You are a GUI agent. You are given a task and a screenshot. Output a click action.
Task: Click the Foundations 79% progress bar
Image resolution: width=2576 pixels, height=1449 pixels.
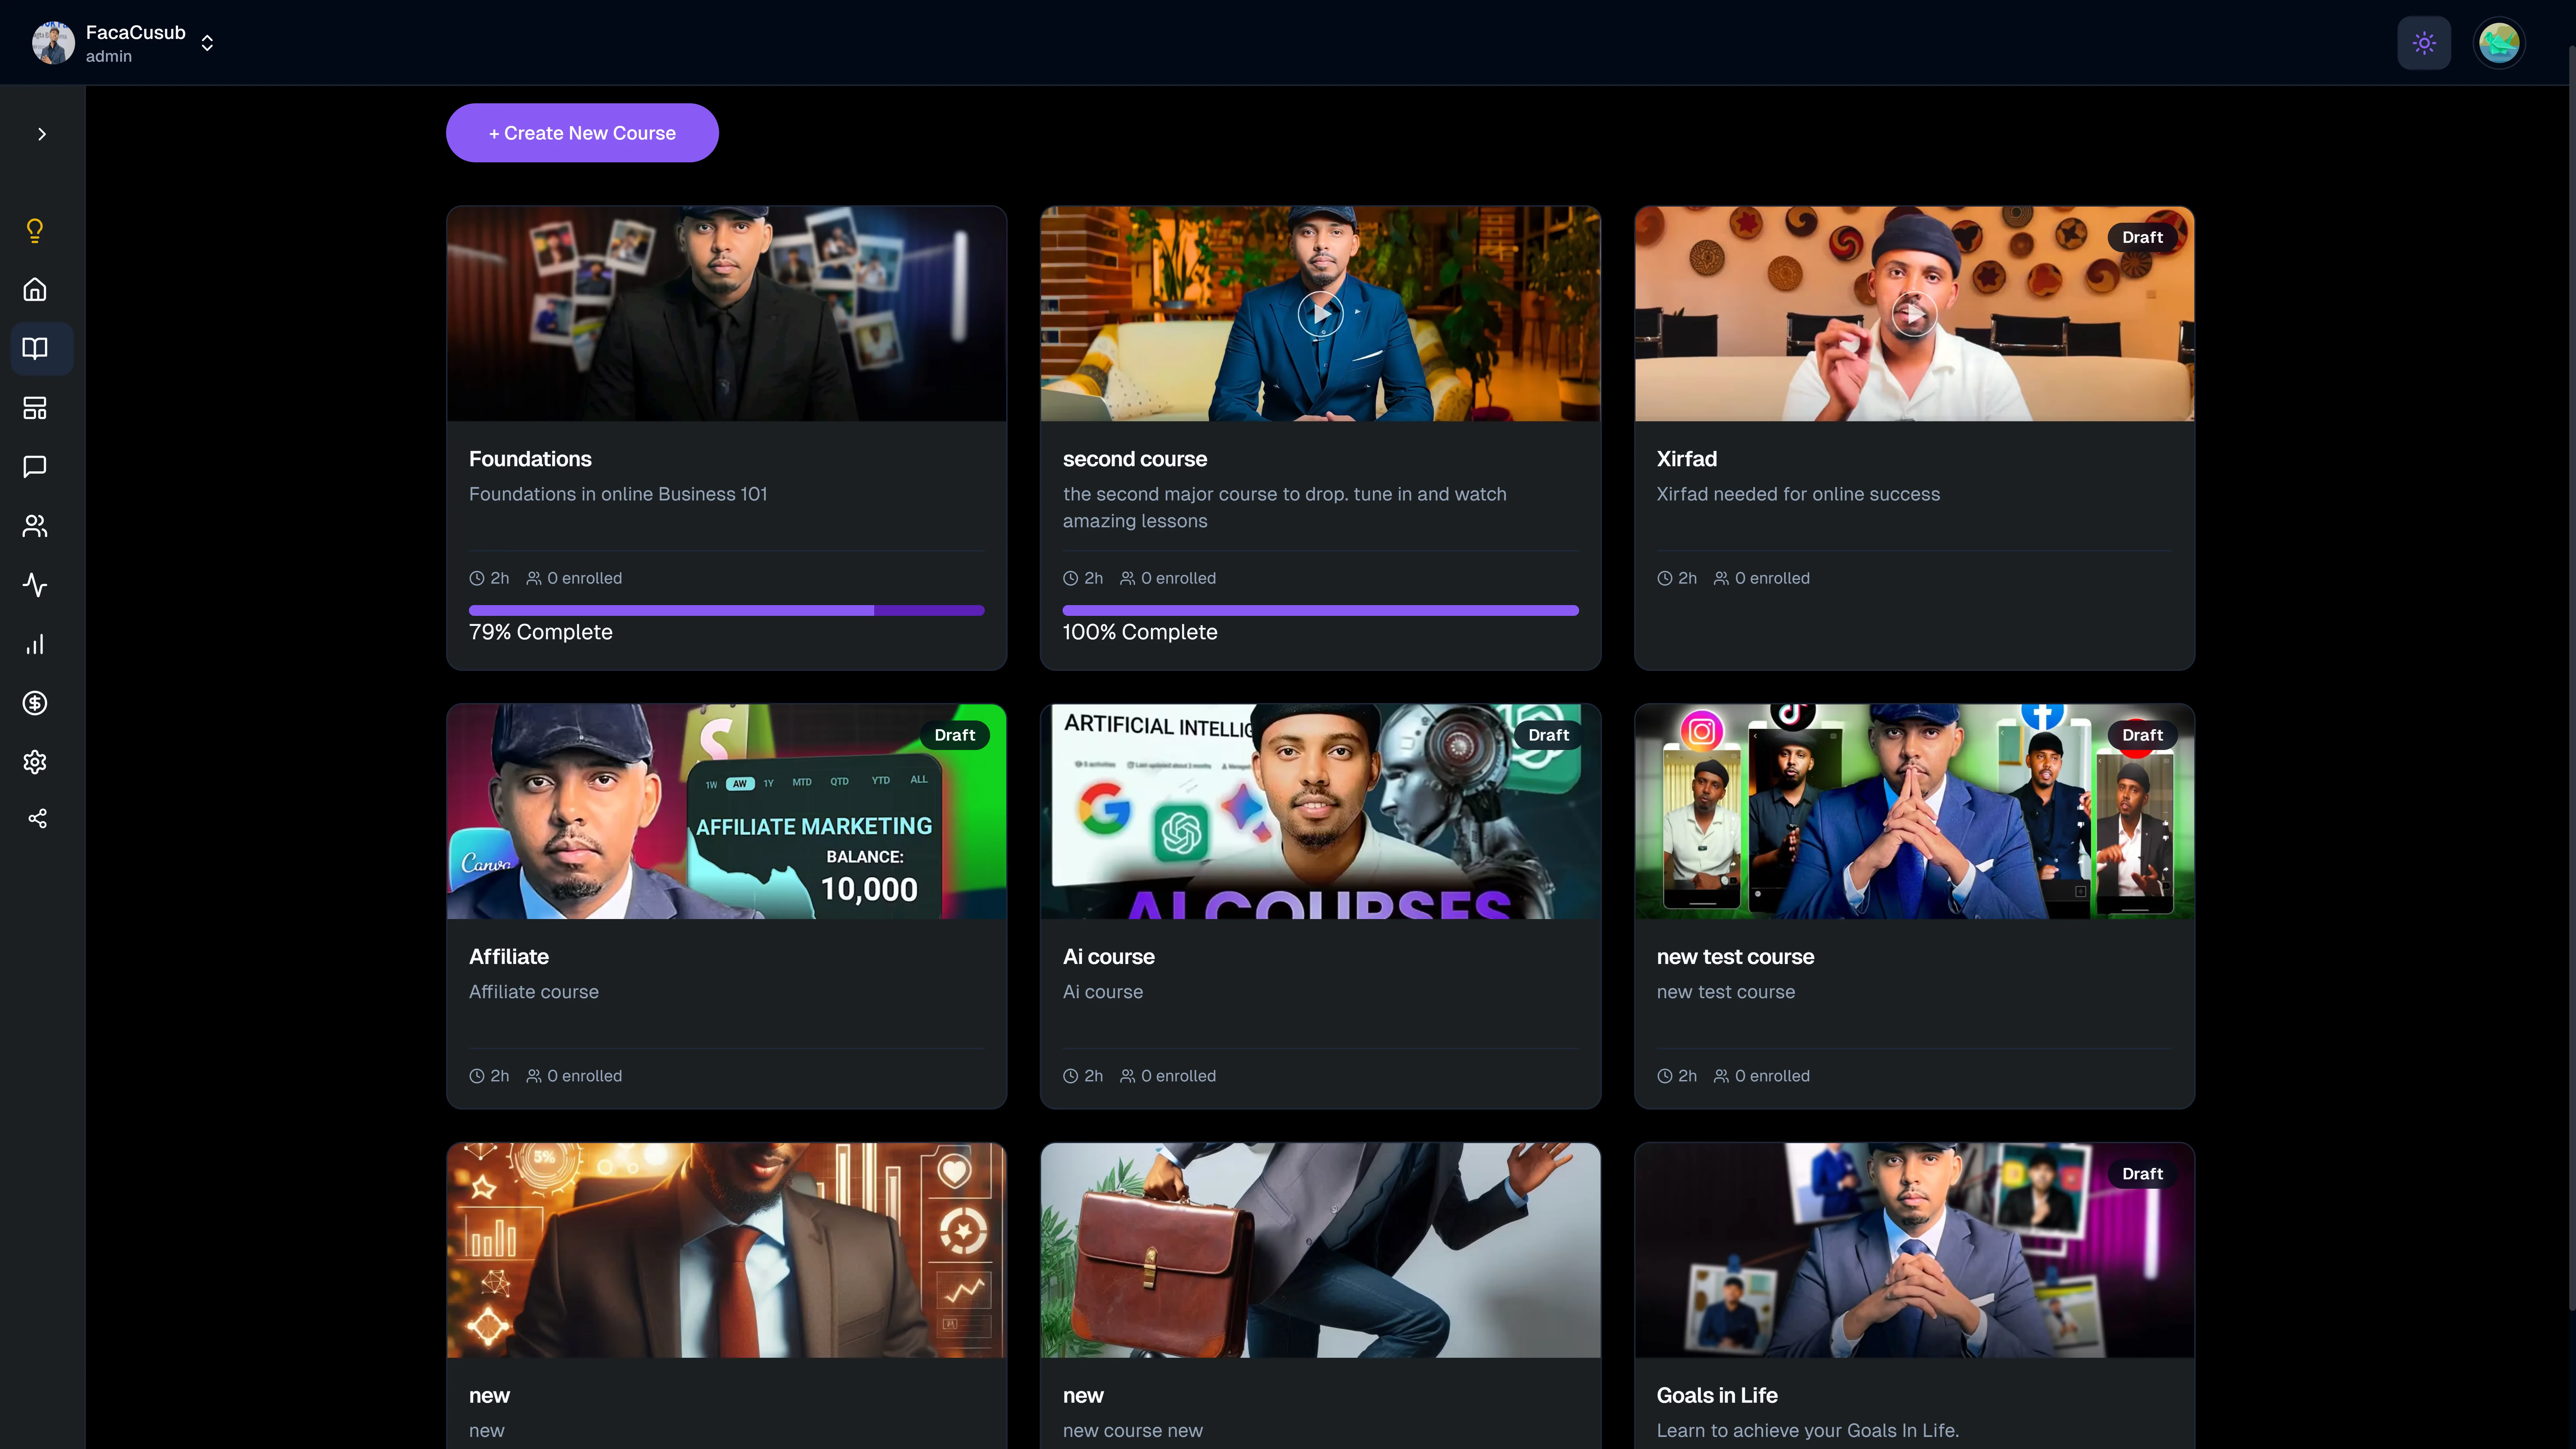pyautogui.click(x=727, y=610)
